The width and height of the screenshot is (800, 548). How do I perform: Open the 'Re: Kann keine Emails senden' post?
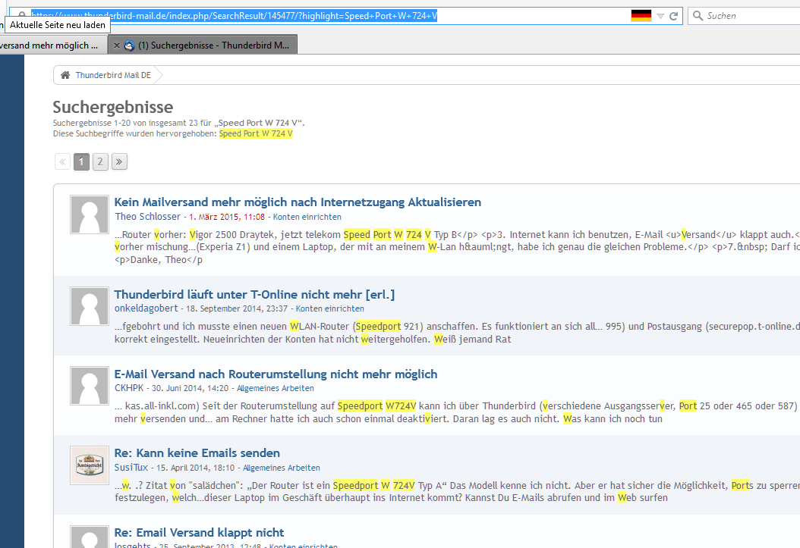coord(197,453)
